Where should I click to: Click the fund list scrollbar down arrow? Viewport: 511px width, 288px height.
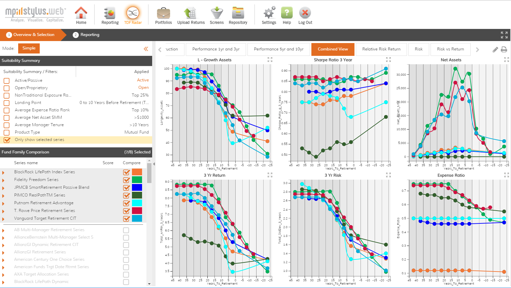coord(149,284)
